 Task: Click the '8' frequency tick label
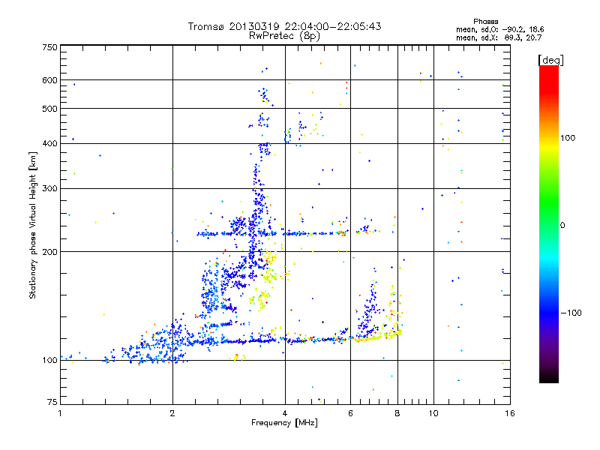click(397, 413)
